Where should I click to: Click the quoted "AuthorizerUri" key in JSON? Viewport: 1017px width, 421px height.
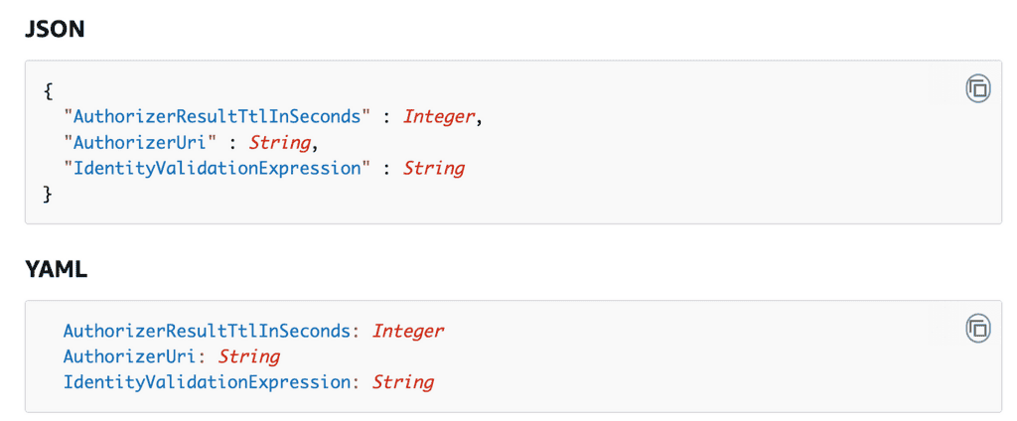pyautogui.click(x=145, y=142)
